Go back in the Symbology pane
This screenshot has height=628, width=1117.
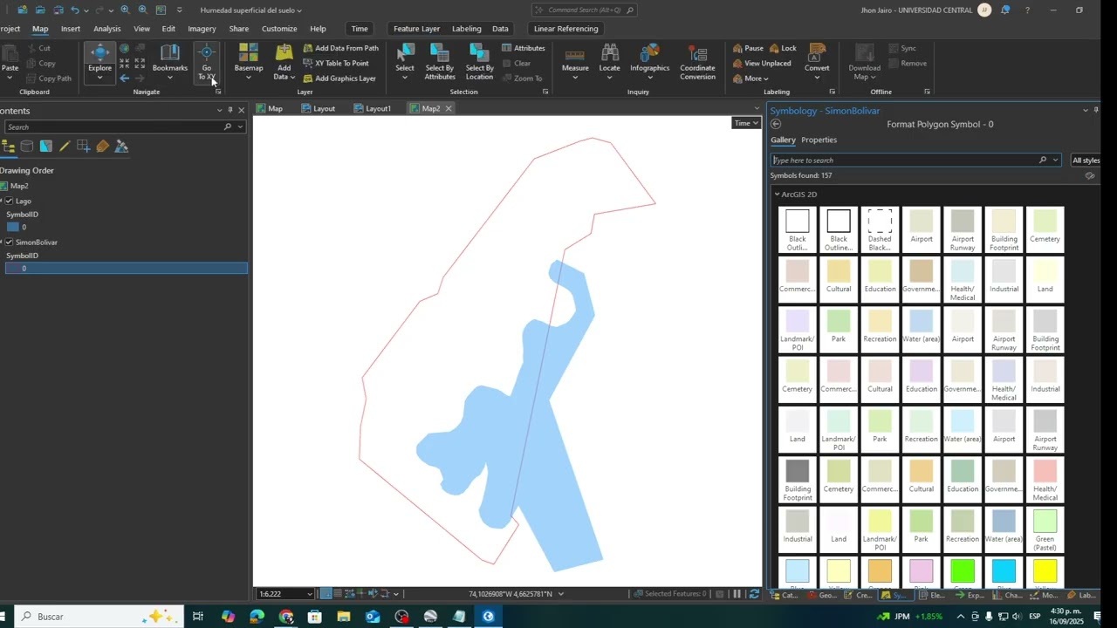click(x=776, y=124)
